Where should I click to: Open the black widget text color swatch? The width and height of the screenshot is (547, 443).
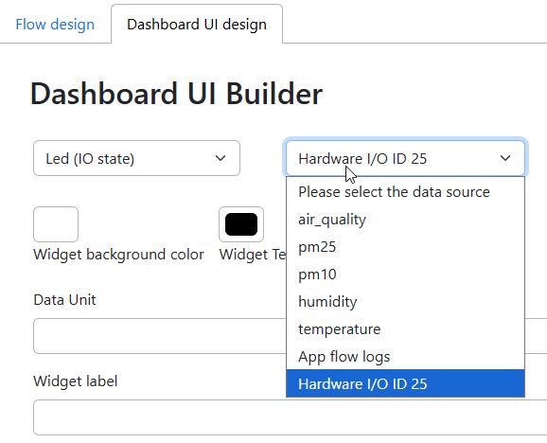coord(241,224)
